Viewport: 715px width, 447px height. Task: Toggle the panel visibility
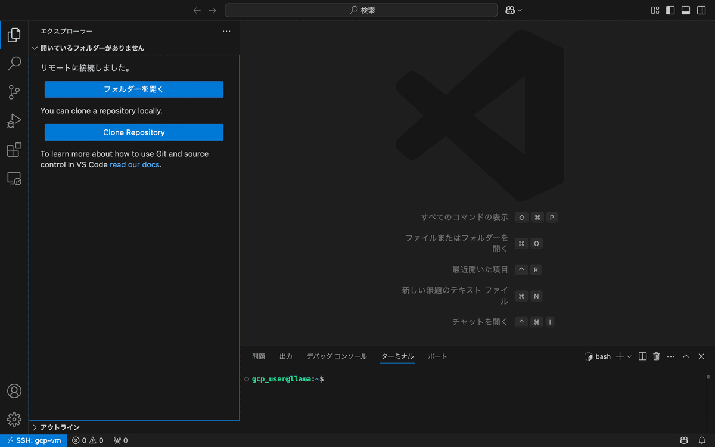[x=686, y=10]
